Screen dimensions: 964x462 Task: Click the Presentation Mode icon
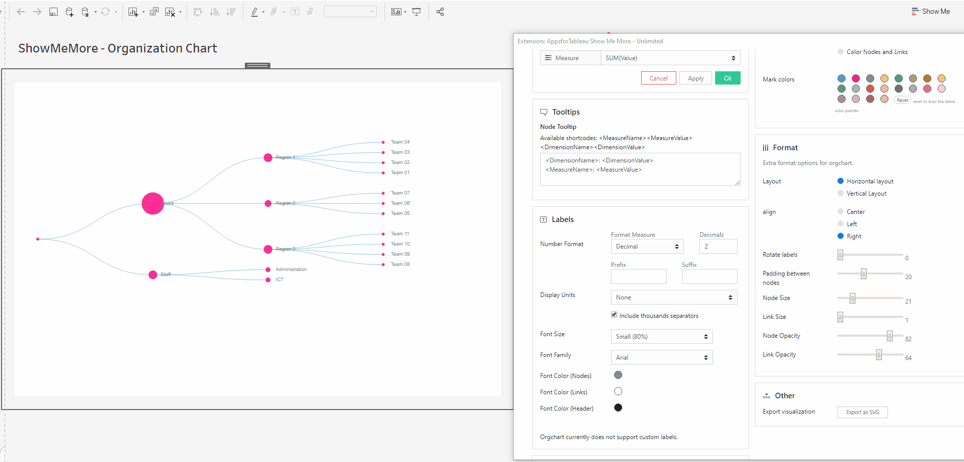pos(417,12)
